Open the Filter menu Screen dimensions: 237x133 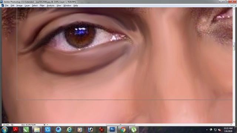42,6
